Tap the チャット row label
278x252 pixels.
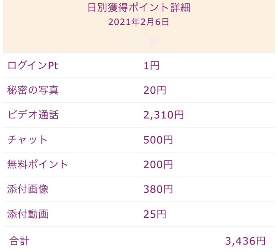click(27, 140)
